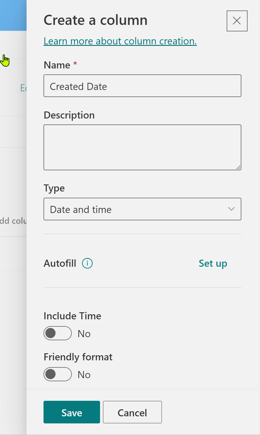Image resolution: width=260 pixels, height=435 pixels.
Task: Click the Create a column heading
Action: click(96, 20)
